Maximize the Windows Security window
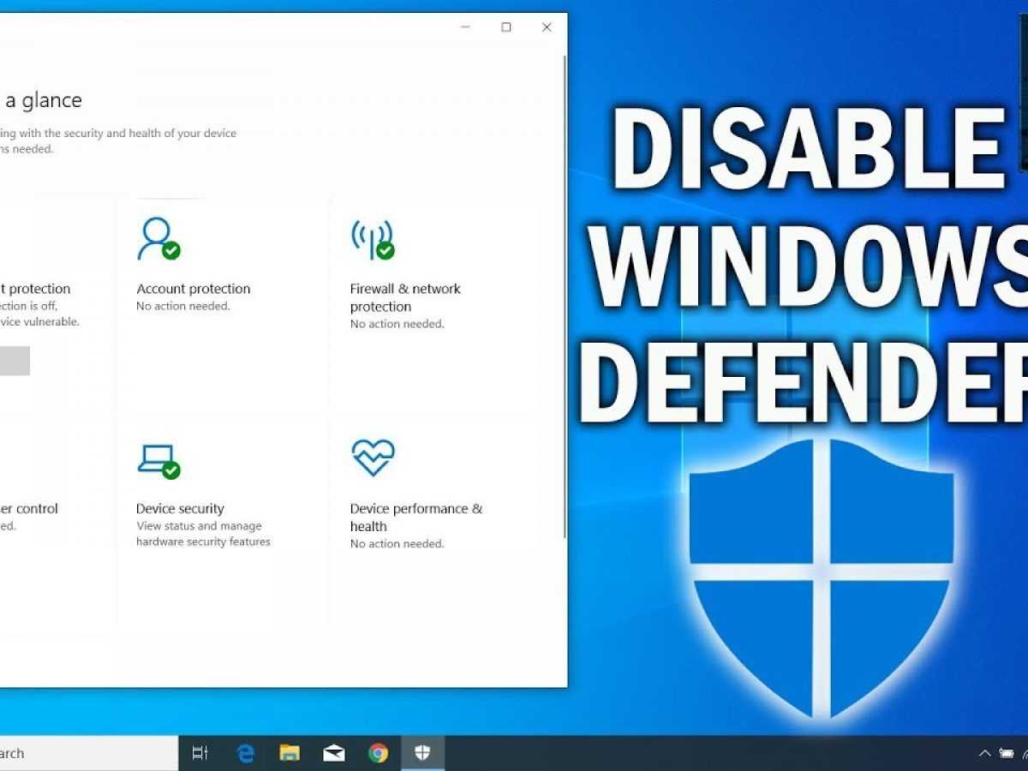The image size is (1028, 771). point(505,27)
